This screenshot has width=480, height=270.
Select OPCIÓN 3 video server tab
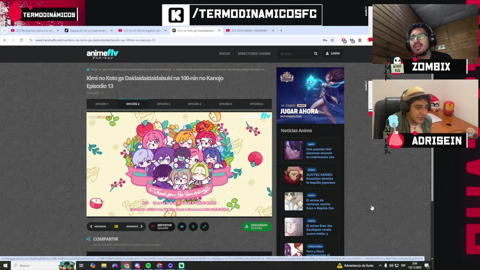(x=163, y=104)
